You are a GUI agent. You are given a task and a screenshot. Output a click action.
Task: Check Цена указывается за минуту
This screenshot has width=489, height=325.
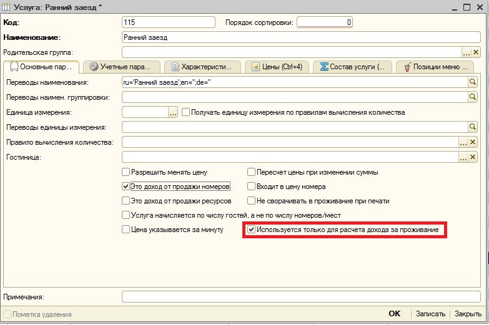pyautogui.click(x=126, y=230)
